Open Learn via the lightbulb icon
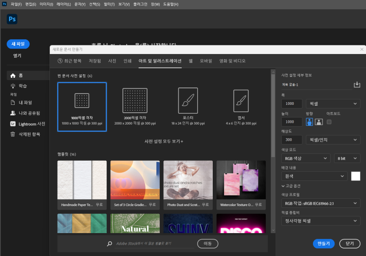Image resolution: width=366 pixels, height=256 pixels. tap(13, 86)
